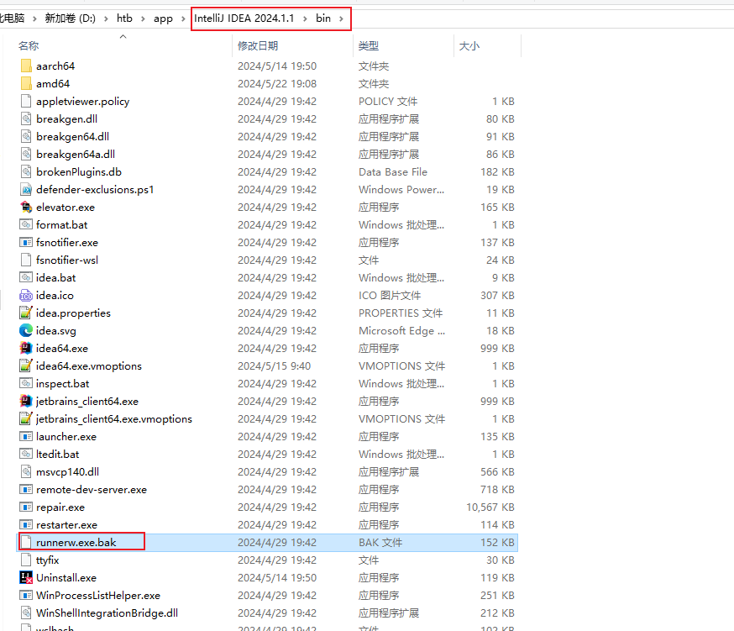Sort by 类型 column header
The width and height of the screenshot is (734, 631).
tap(369, 46)
